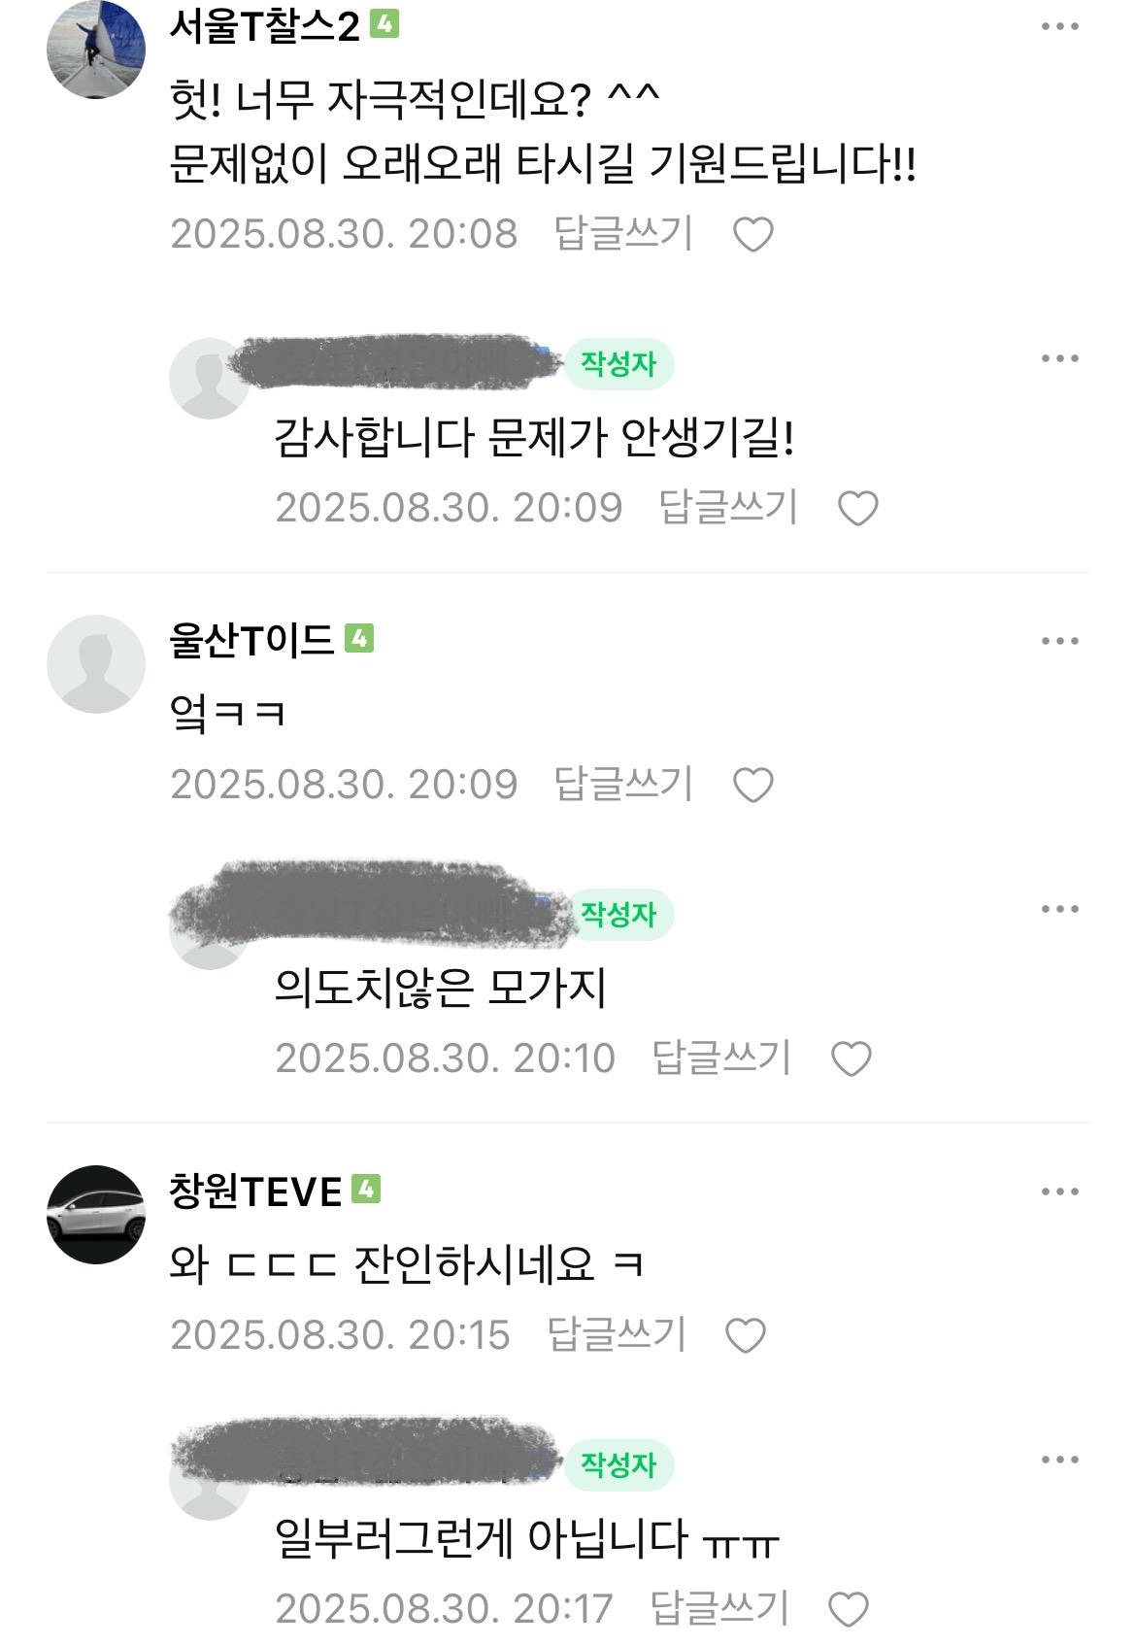Open more options on '의도치않은 모가지' reply

coord(1059,909)
